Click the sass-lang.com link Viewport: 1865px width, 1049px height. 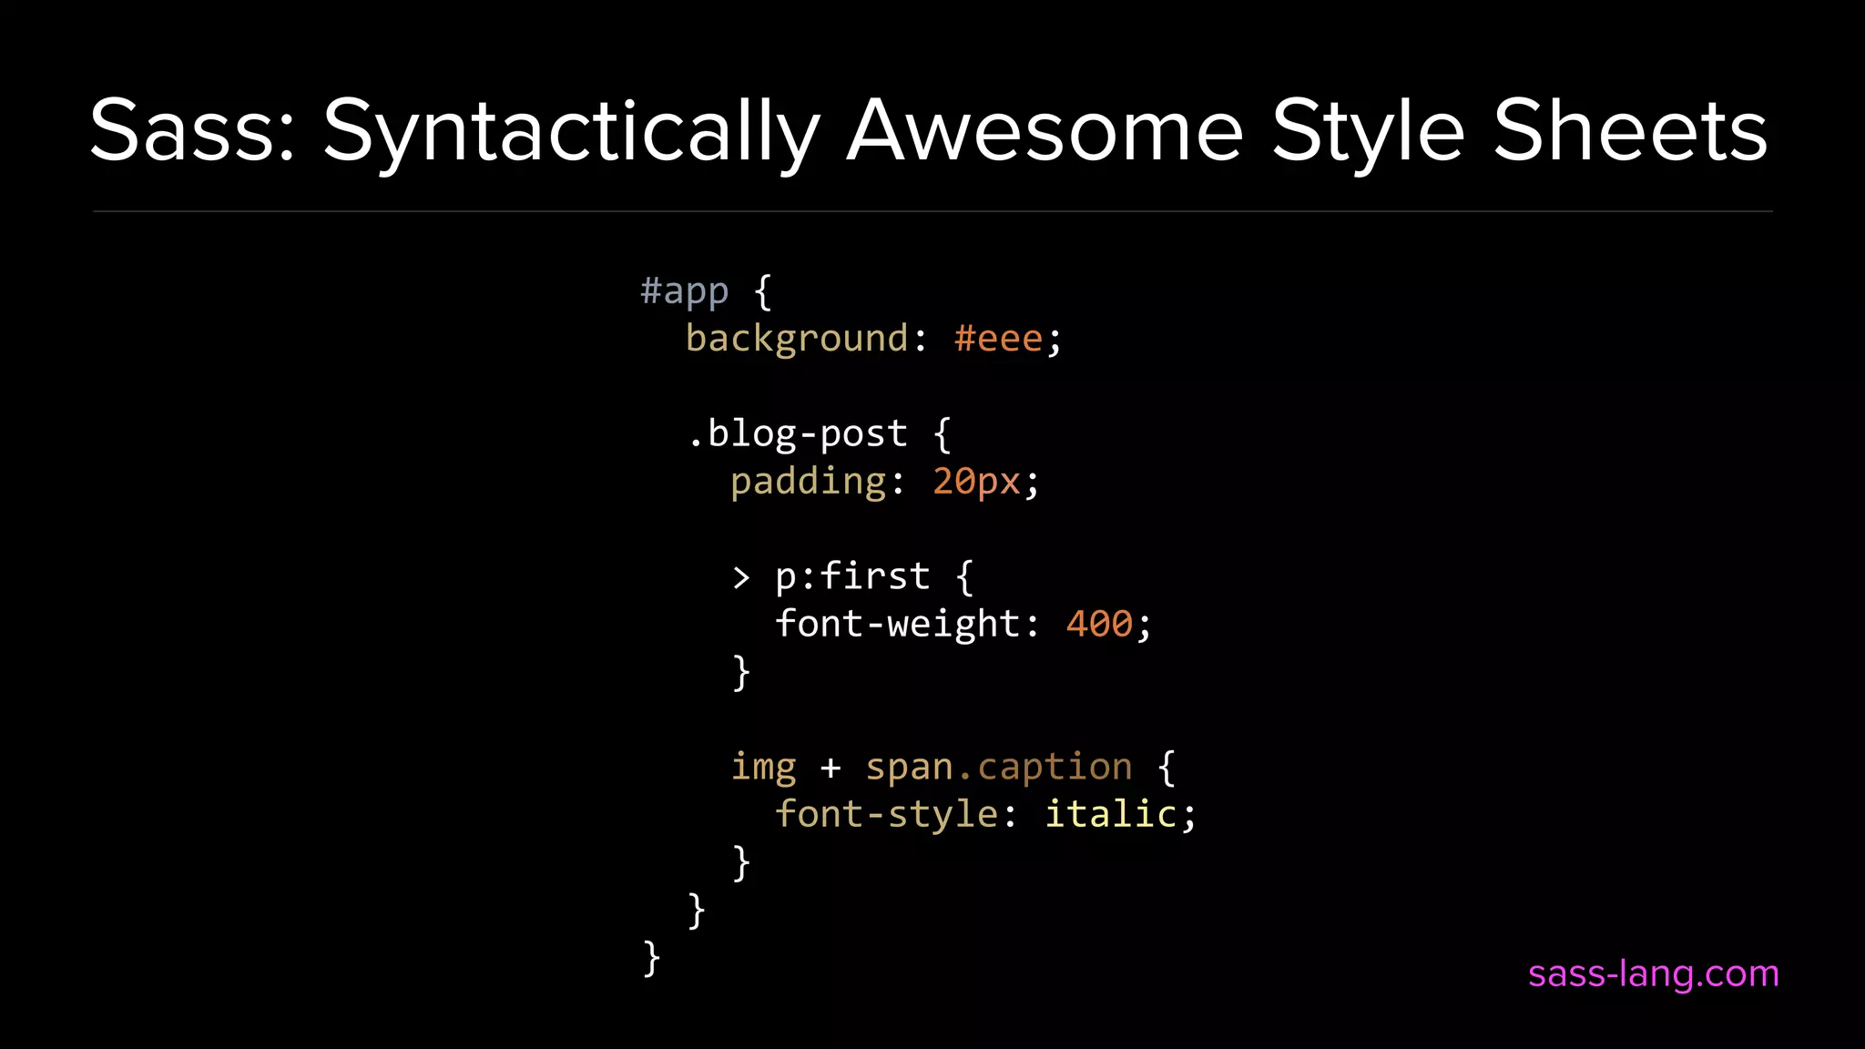coord(1653,975)
